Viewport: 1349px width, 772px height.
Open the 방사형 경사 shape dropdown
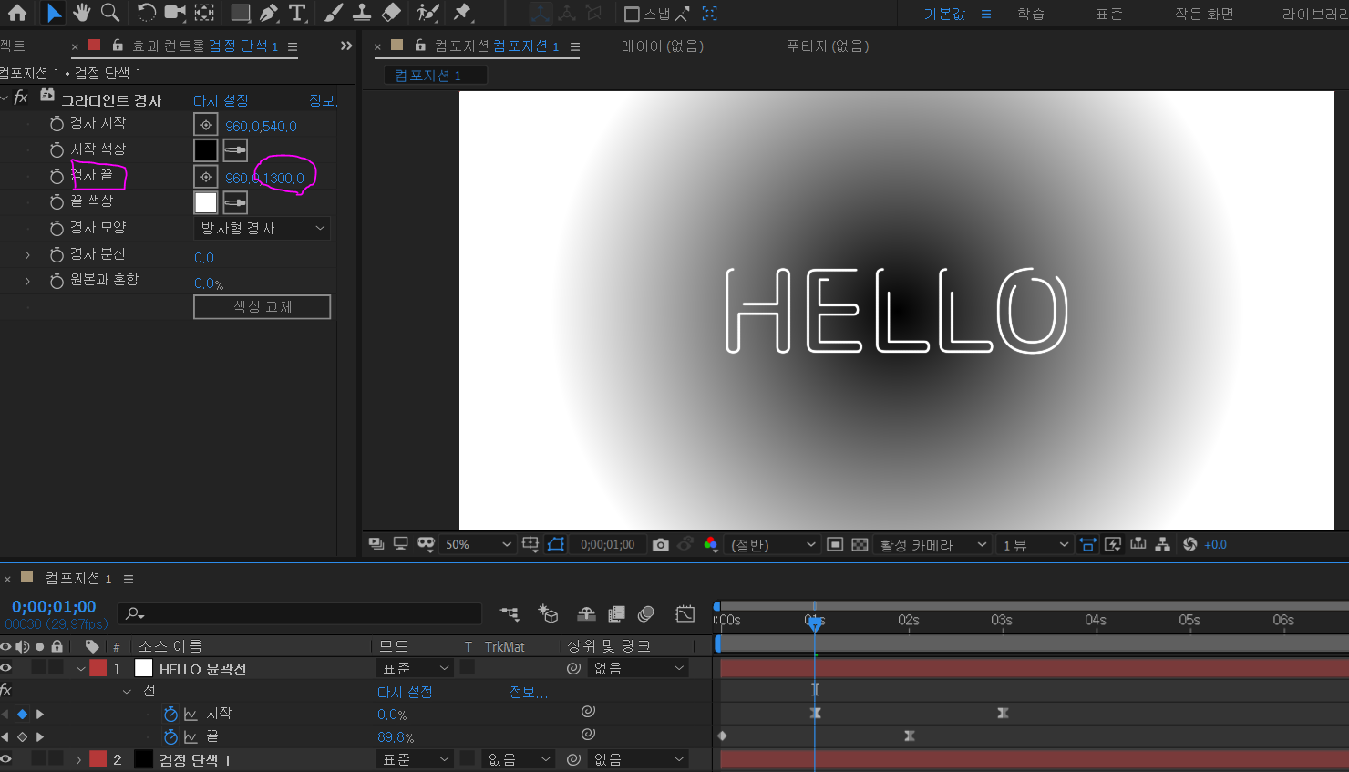(263, 228)
